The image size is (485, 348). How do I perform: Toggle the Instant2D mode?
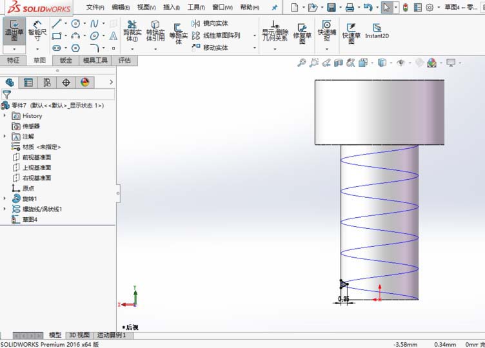377,31
